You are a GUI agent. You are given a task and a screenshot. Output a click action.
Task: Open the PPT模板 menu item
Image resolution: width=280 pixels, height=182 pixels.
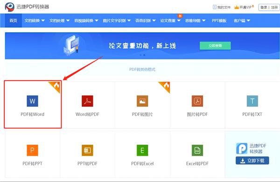[219, 21]
